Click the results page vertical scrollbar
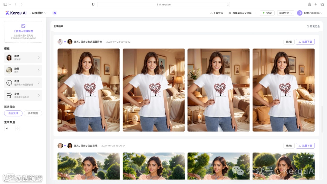This screenshot has height=184, width=327. tap(322, 119)
